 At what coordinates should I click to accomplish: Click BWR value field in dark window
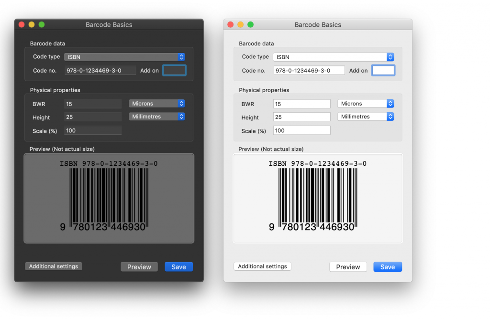coord(93,104)
